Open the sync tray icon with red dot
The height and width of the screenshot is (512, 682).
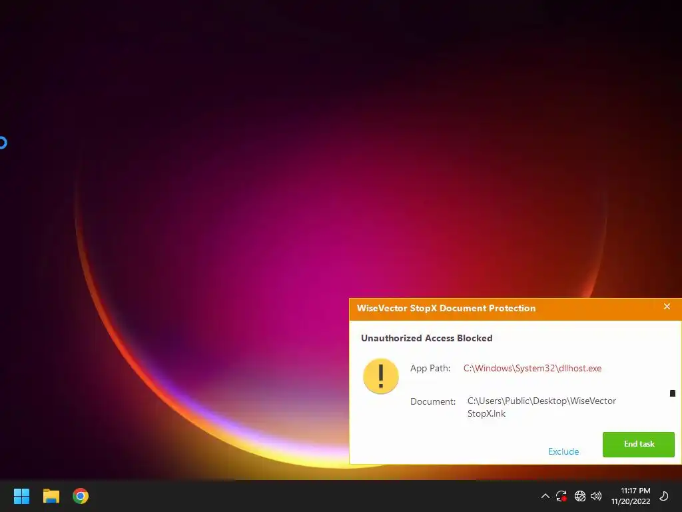tap(561, 496)
